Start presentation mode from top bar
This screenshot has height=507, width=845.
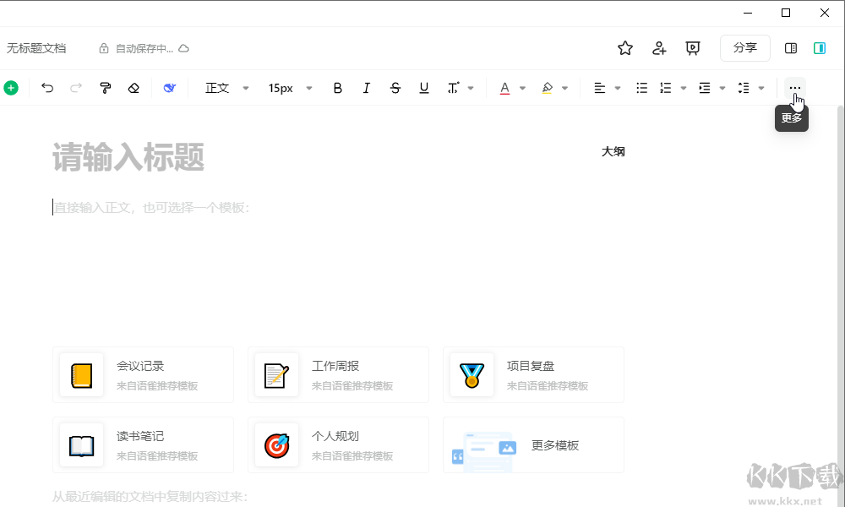(x=693, y=48)
